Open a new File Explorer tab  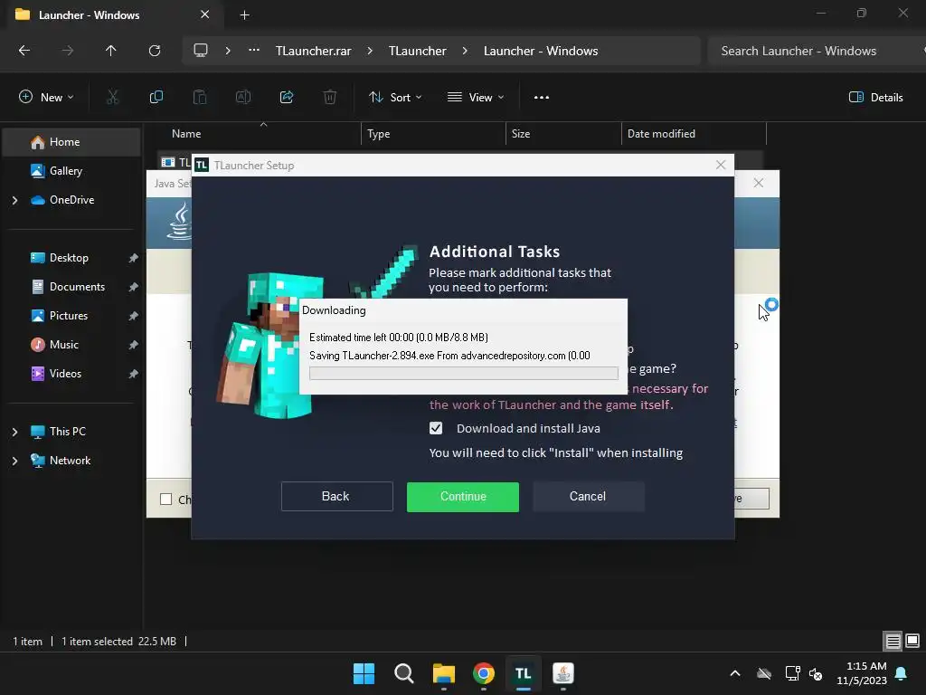[x=244, y=14]
